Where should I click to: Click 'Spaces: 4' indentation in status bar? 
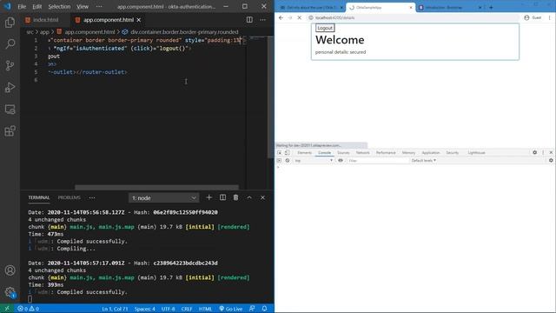tap(145, 309)
